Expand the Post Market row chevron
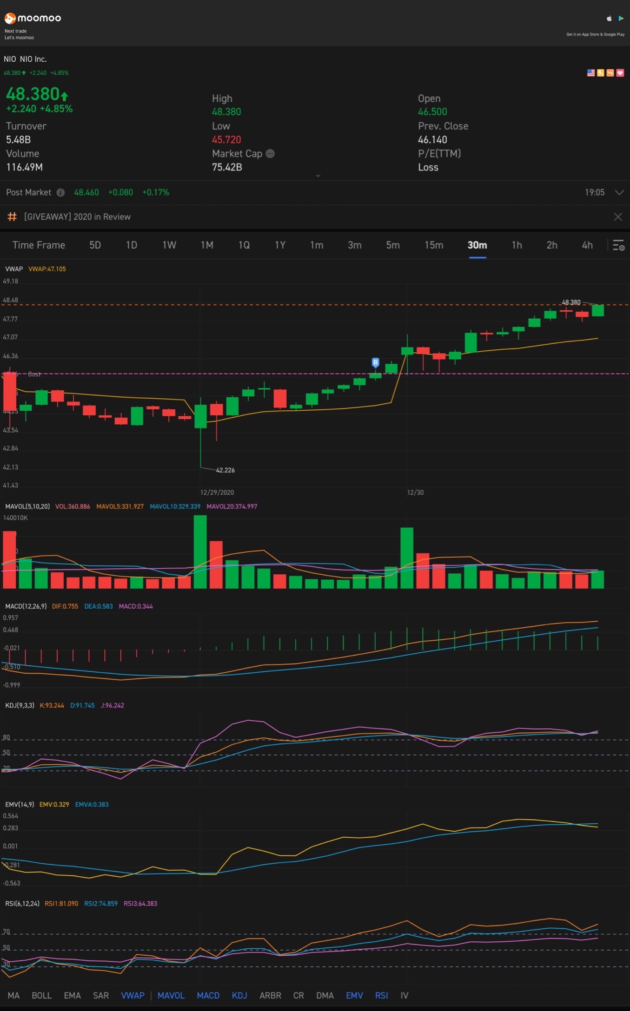Viewport: 630px width, 1011px height. 619,192
